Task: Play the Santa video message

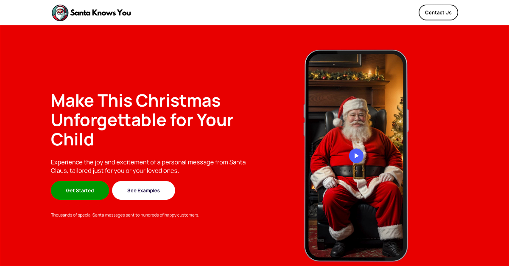Action: (x=356, y=156)
